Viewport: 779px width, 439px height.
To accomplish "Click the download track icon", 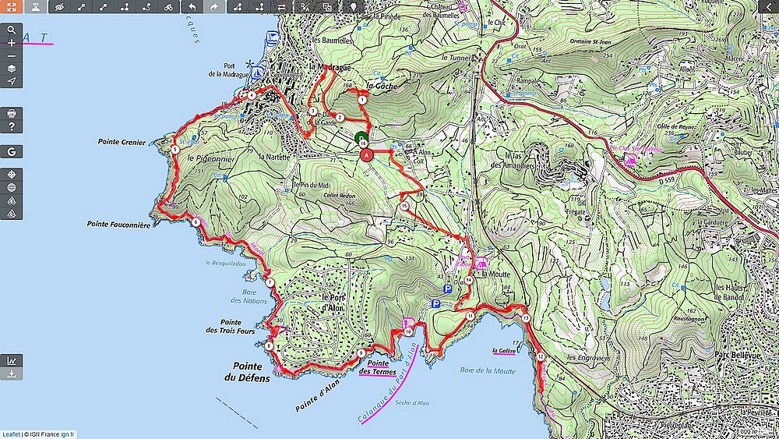I will coord(12,374).
